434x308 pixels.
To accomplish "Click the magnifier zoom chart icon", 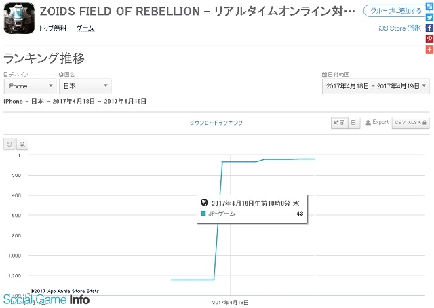I will tap(22, 144).
